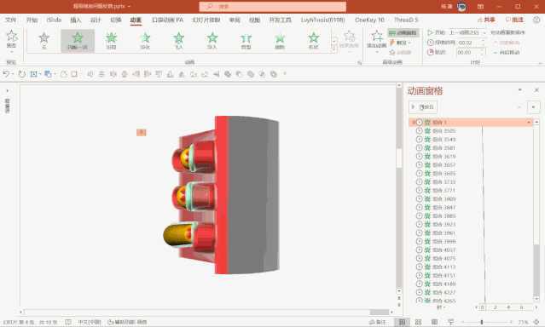The image size is (545, 327).
Task: Toggle the Animation Pane button in ribbon
Action: coord(403,33)
